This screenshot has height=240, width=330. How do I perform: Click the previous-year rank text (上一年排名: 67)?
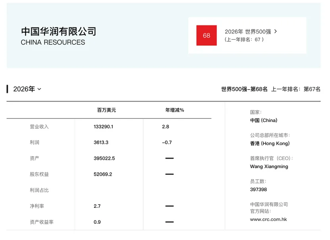coord(244,39)
